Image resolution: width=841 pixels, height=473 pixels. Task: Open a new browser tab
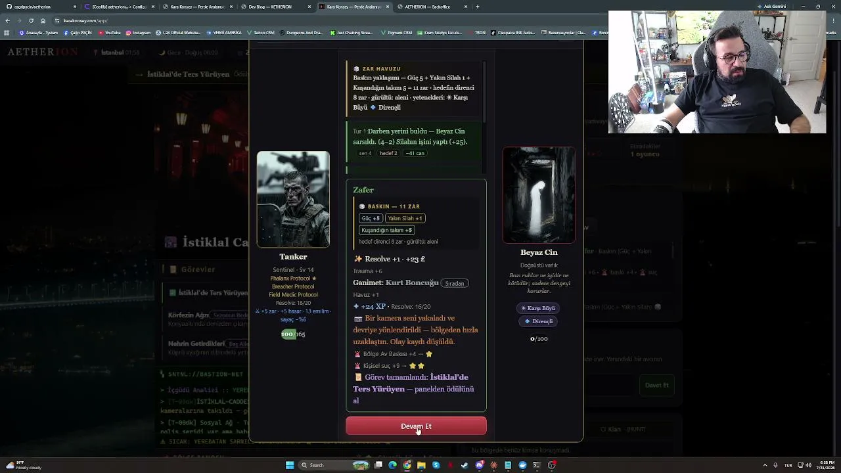tap(478, 7)
